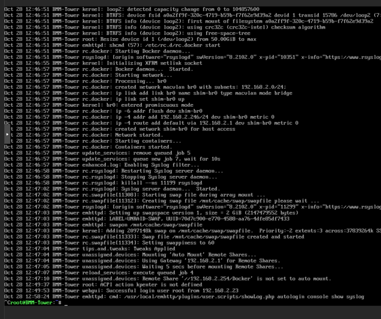
Task: Select 'Swap file ... created and started' line
Action: click(x=154, y=236)
